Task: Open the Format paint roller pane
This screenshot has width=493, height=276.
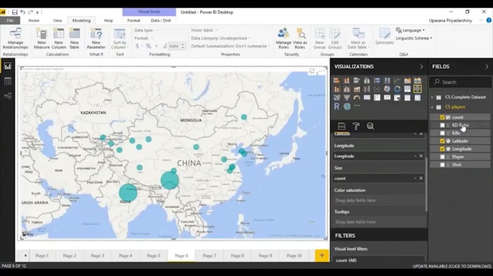Action: tap(356, 127)
